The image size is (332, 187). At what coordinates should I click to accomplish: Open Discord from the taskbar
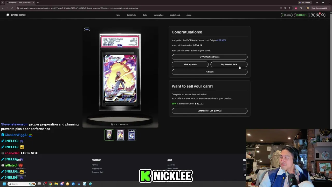pyautogui.click(x=62, y=184)
